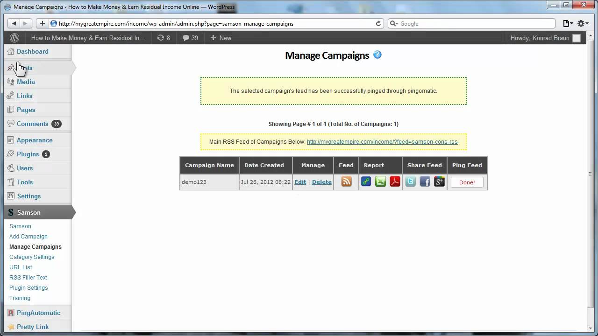
Task: Open Tools in the sidebar
Action: pyautogui.click(x=25, y=182)
